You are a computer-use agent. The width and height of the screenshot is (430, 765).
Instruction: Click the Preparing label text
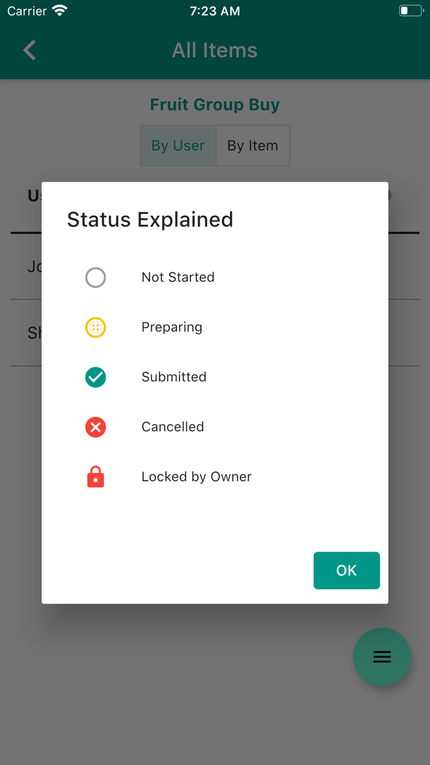172,327
